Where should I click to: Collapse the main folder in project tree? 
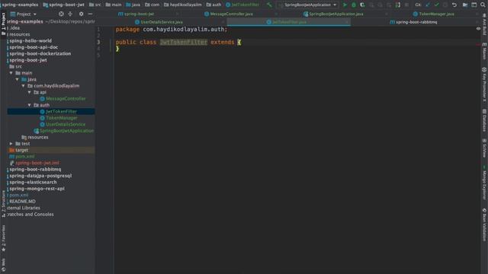coord(11,73)
